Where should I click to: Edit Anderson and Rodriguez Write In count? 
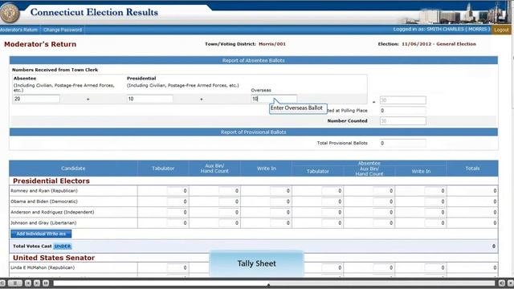tap(280, 212)
